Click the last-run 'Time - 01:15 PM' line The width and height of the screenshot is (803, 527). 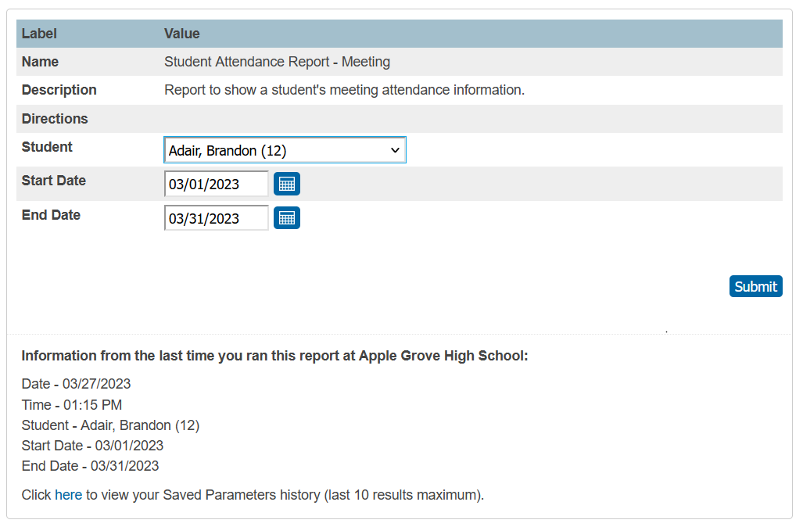72,405
